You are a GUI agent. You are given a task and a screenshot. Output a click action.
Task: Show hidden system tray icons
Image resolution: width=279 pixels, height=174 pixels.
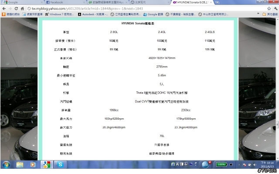(239, 165)
